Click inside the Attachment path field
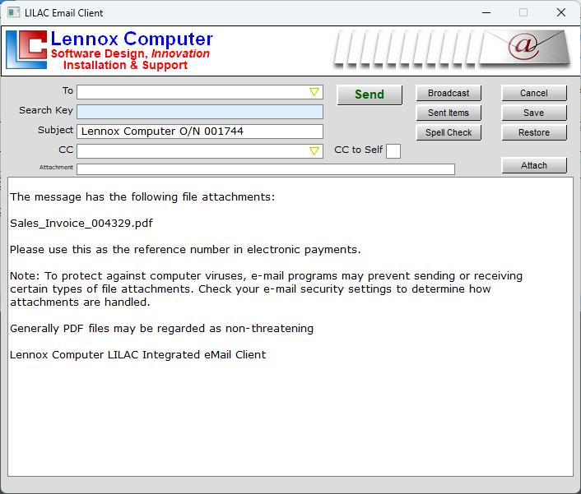The height and width of the screenshot is (494, 581). pos(265,169)
